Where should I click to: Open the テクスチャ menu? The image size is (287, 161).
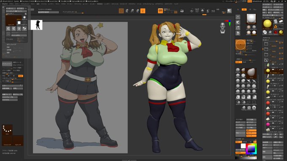click(x=132, y=4)
